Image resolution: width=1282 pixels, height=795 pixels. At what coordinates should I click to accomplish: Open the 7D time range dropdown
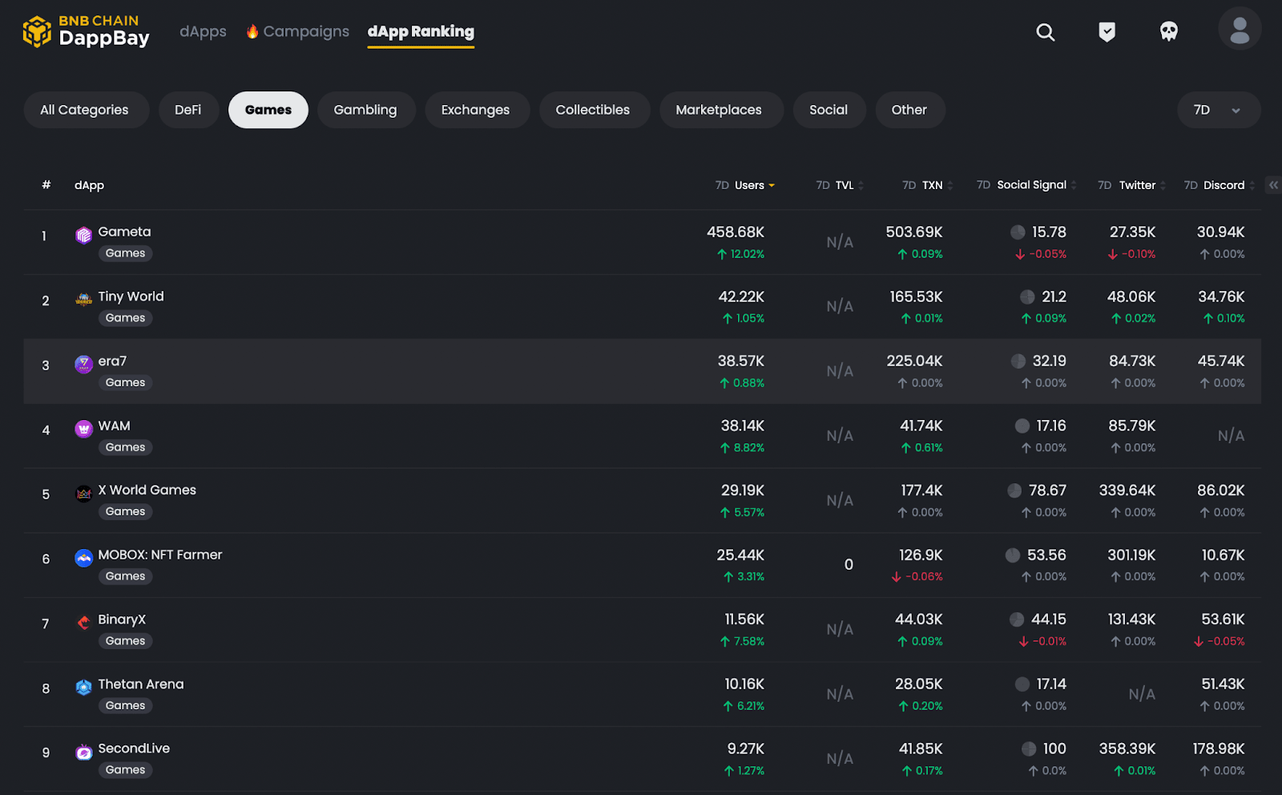(1218, 110)
